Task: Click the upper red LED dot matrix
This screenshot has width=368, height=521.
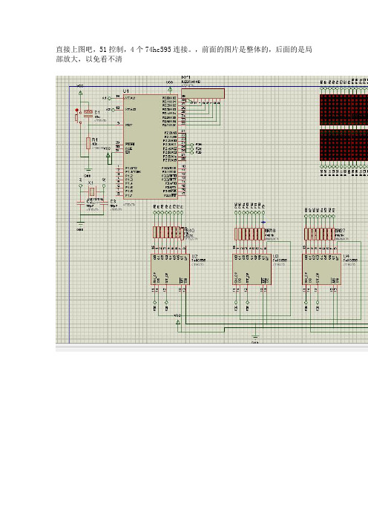Action: pyautogui.click(x=344, y=110)
